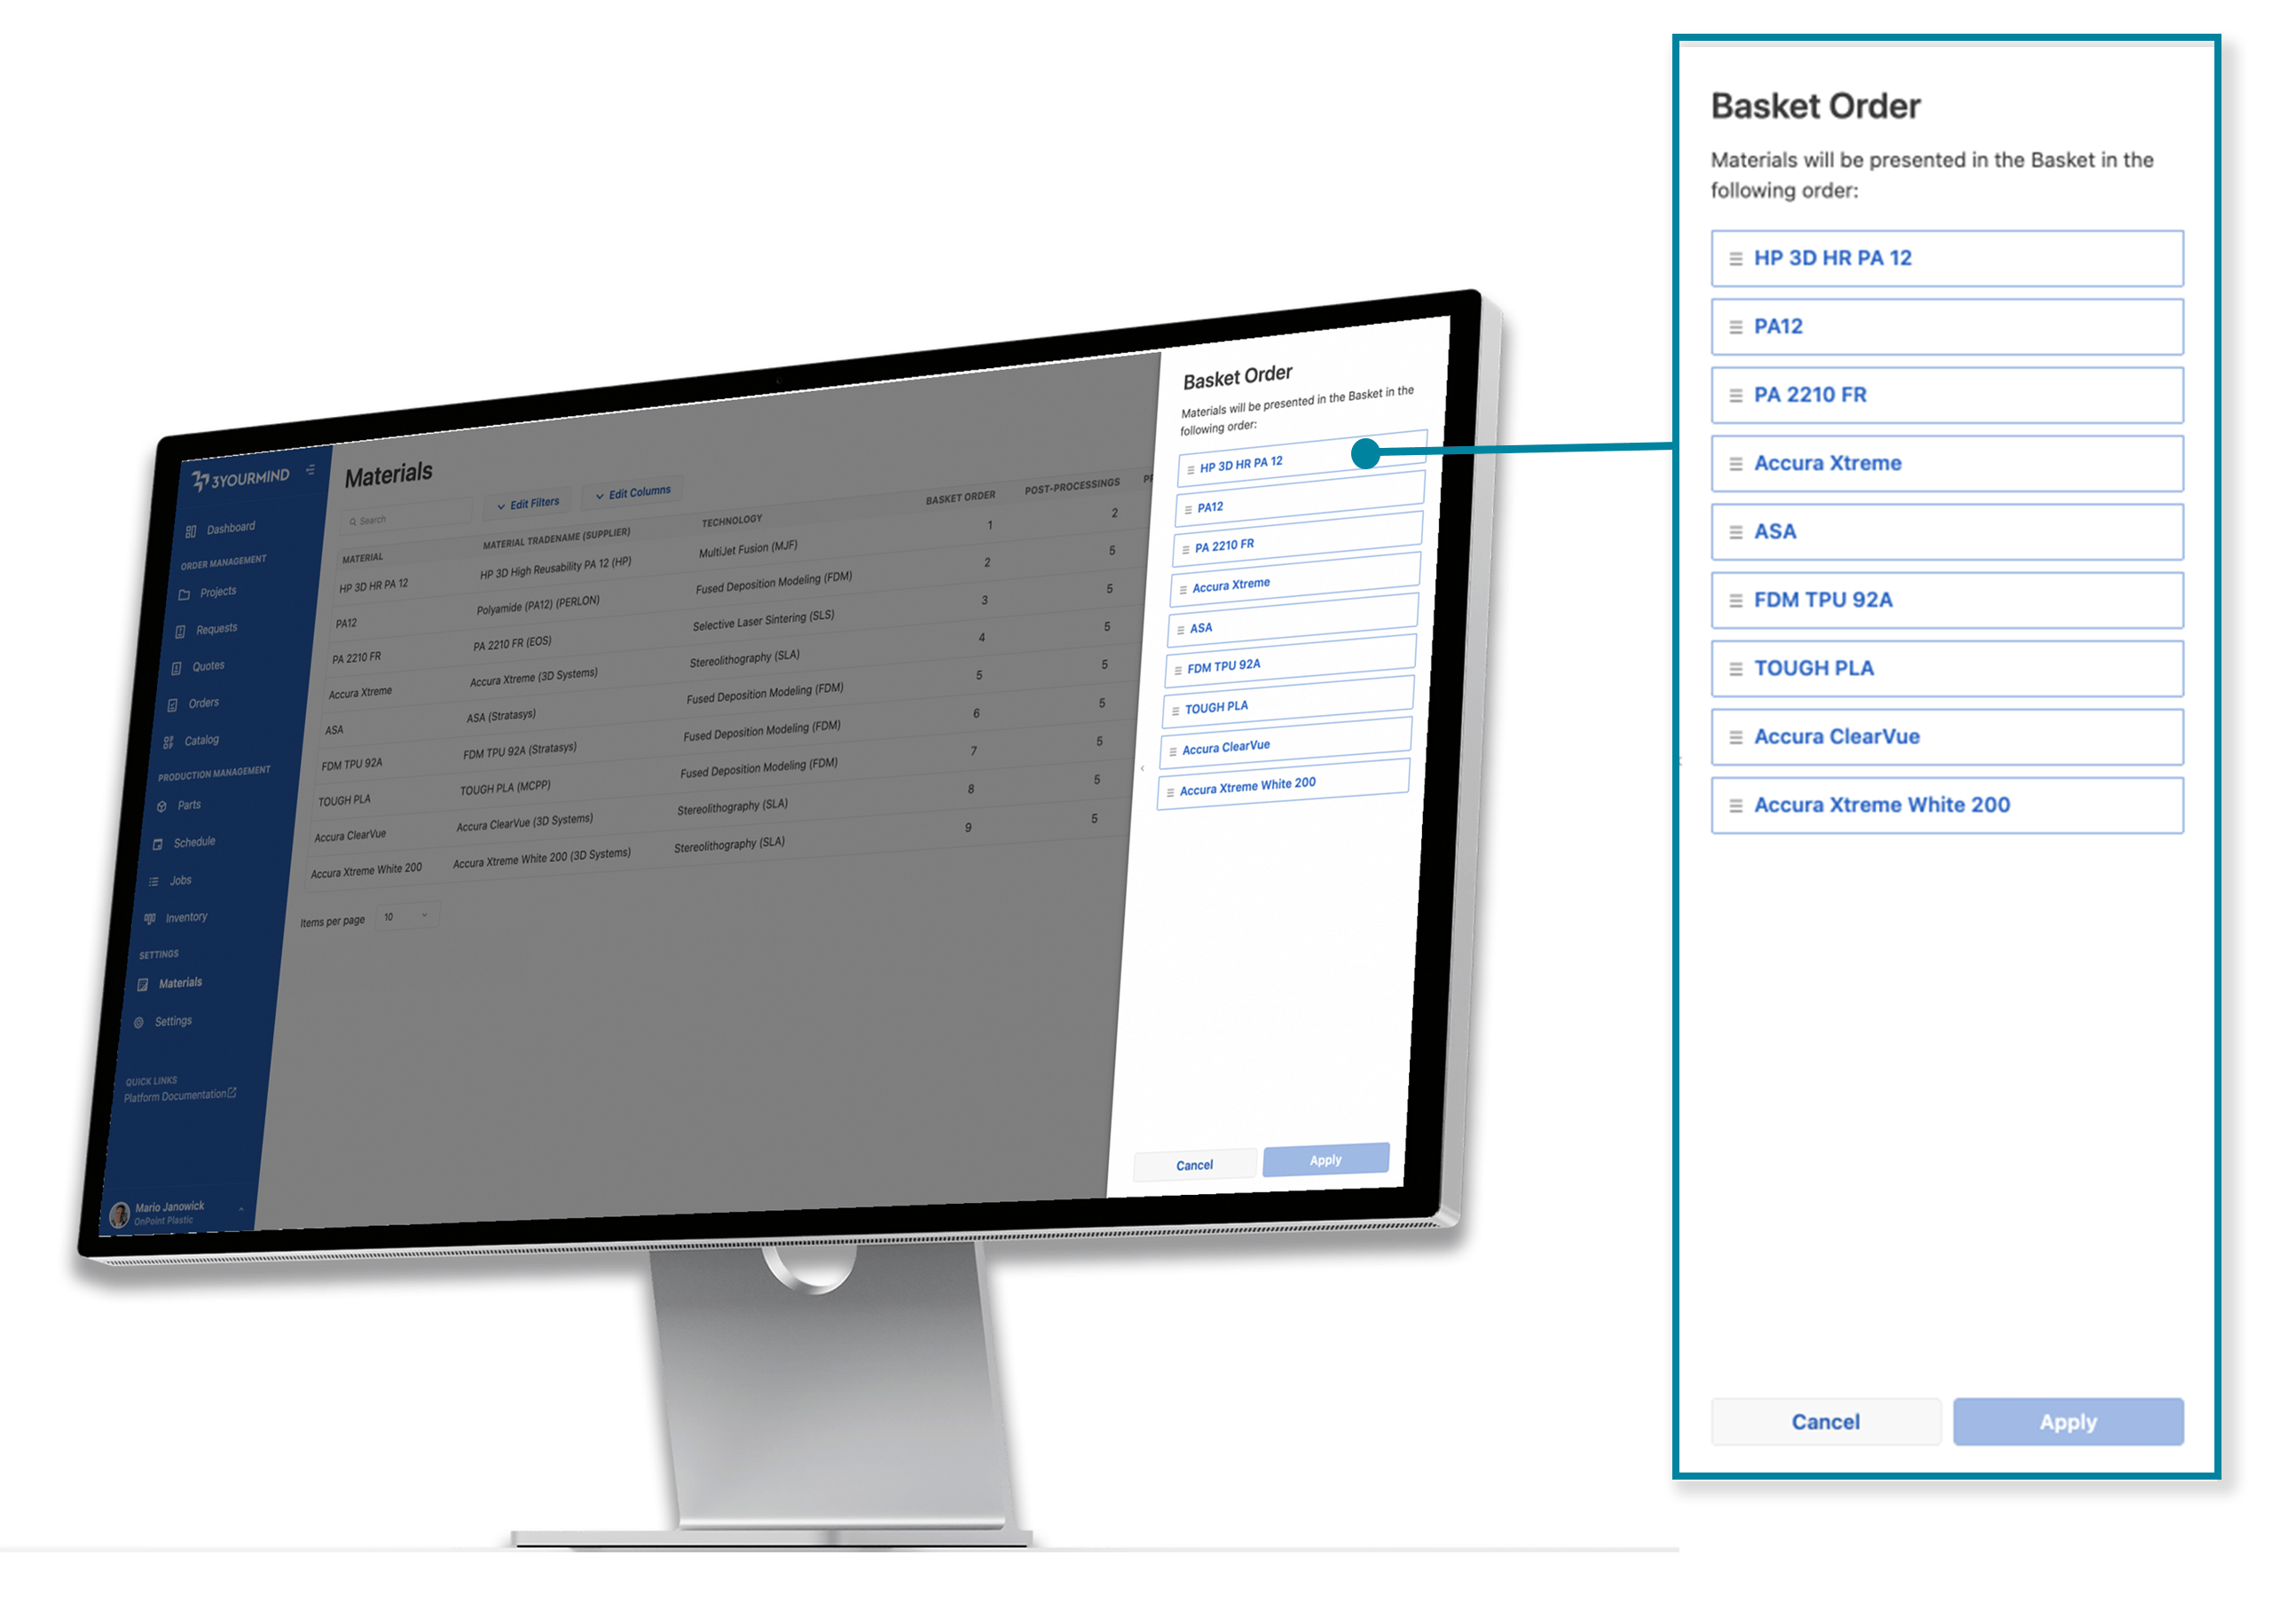Click table cell 'Selective Laser Sintering (SLS)'
The width and height of the screenshot is (2296, 1618).
[x=764, y=620]
